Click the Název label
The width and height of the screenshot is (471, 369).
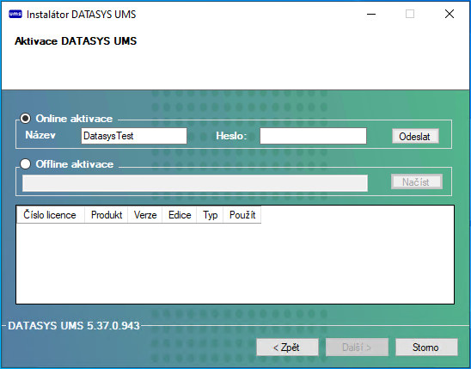point(40,135)
